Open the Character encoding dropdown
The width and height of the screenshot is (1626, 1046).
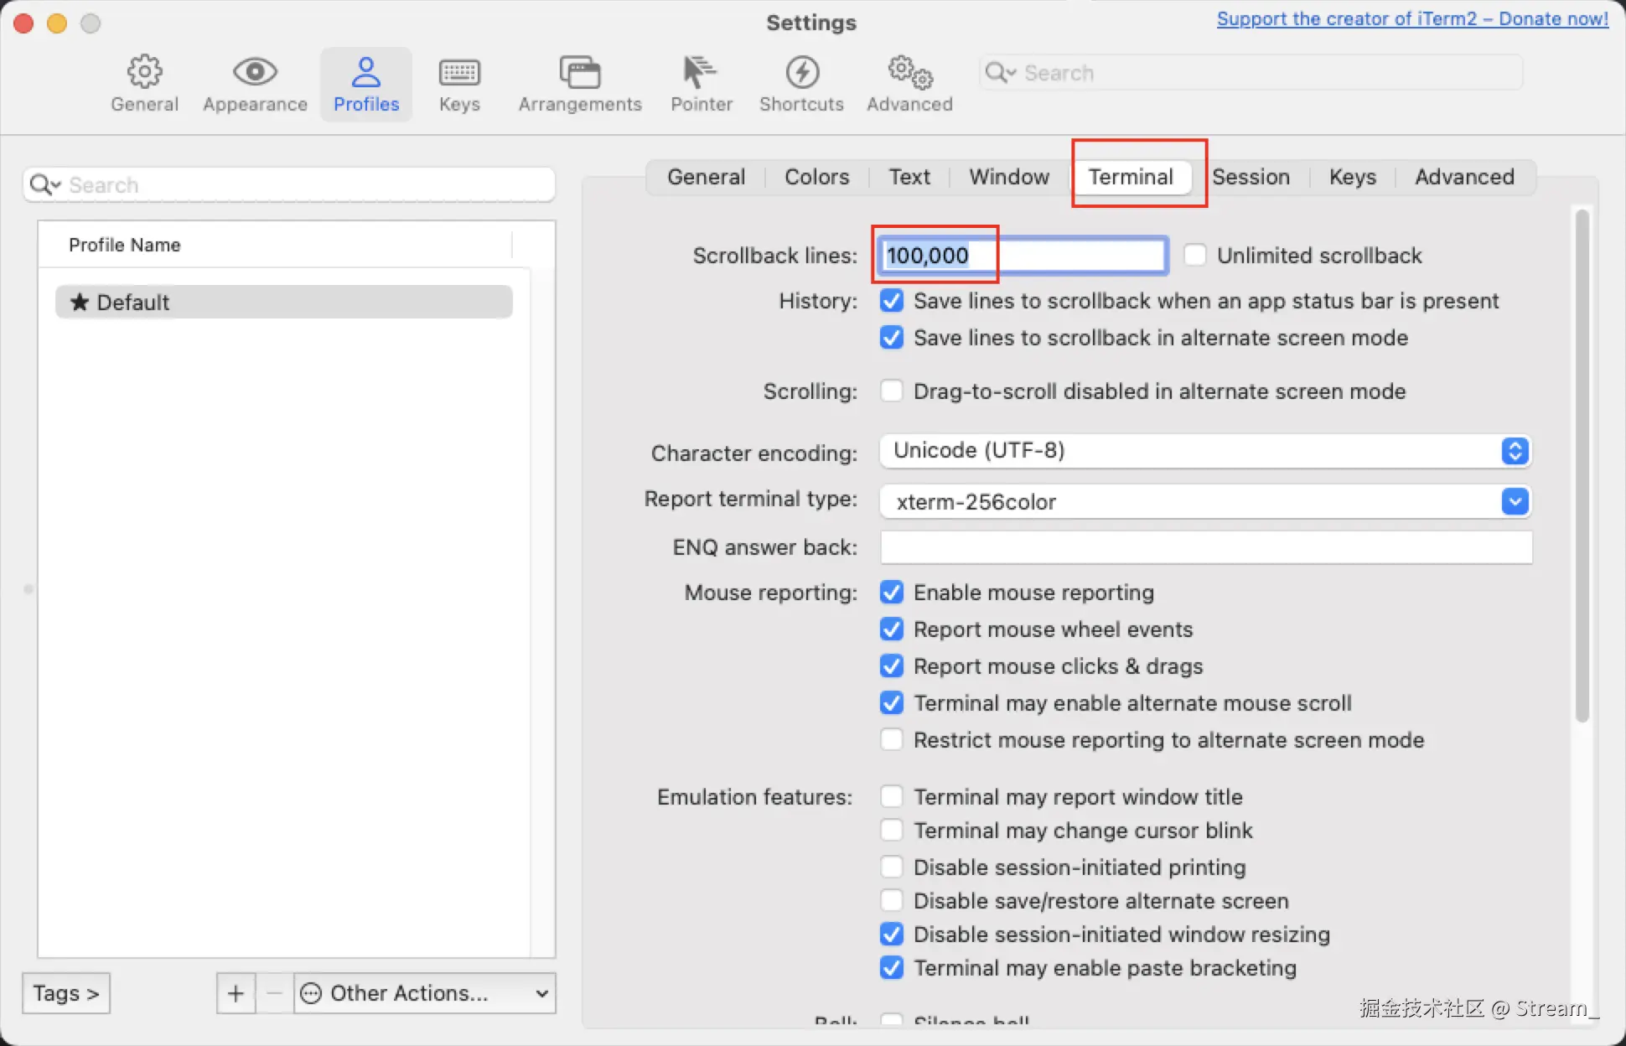click(1204, 451)
